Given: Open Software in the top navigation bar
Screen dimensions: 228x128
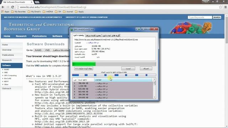Looking at the screenshot, I should 57,36.
